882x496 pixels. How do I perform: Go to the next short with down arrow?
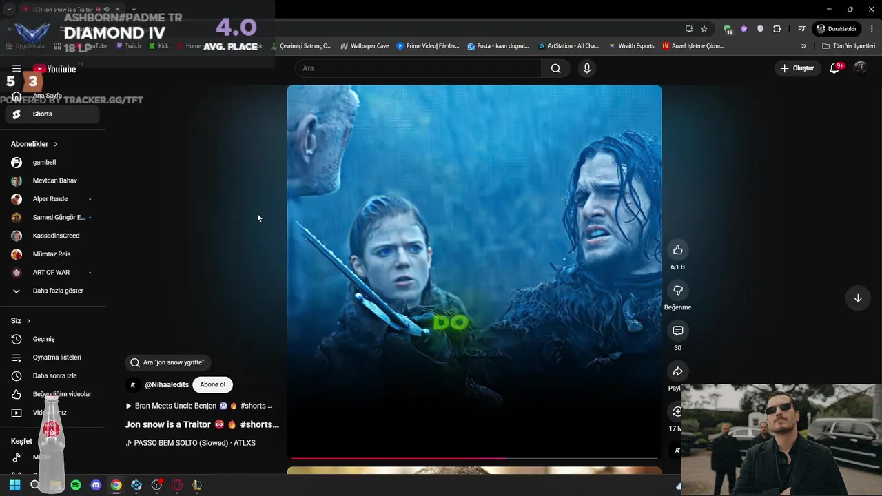[x=858, y=298]
